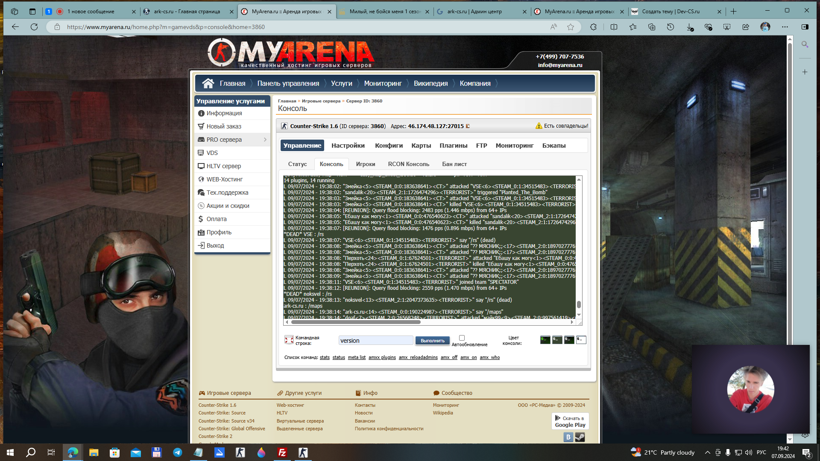Image resolution: width=820 pixels, height=461 pixels.
Task: Open the Бан лист tab
Action: coord(454,164)
